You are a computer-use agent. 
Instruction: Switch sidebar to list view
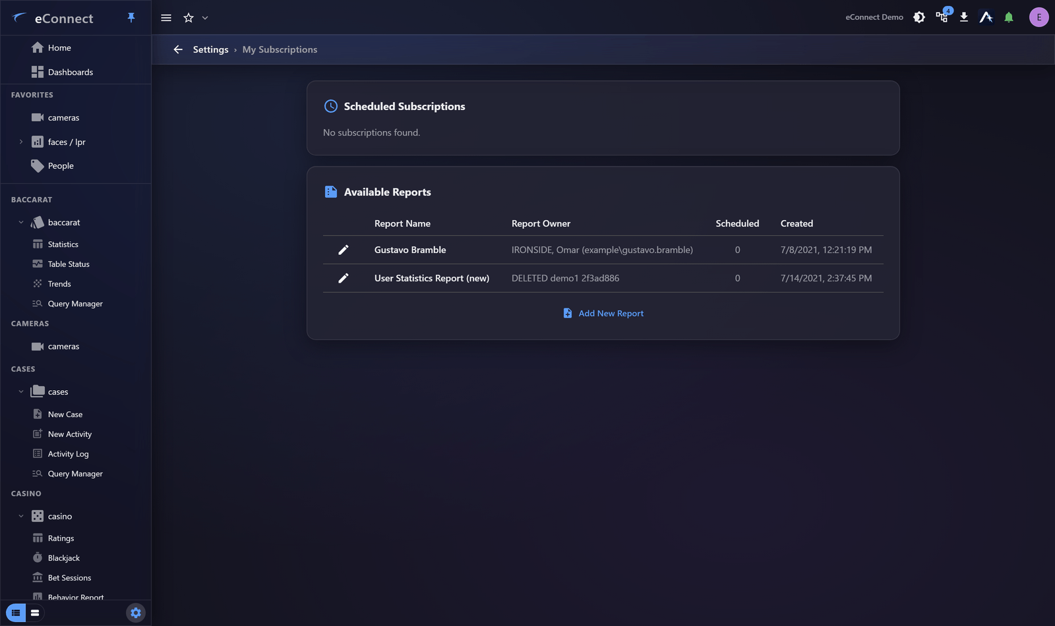pos(16,613)
